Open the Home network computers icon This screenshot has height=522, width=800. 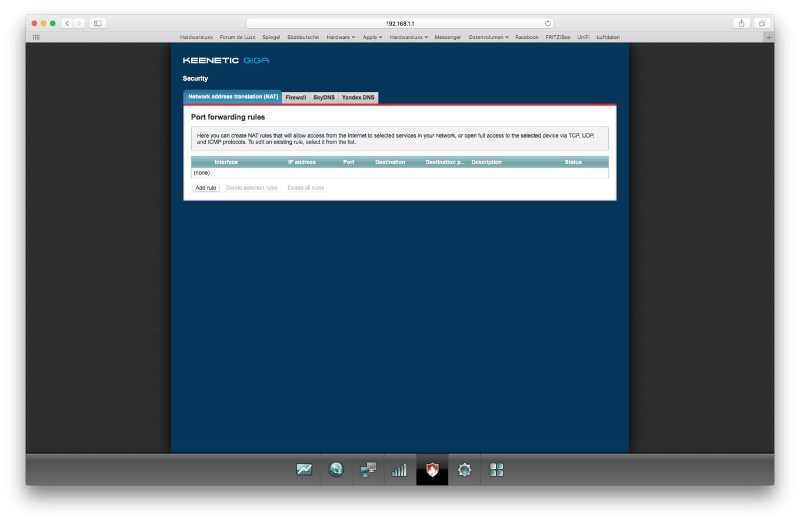(x=368, y=470)
